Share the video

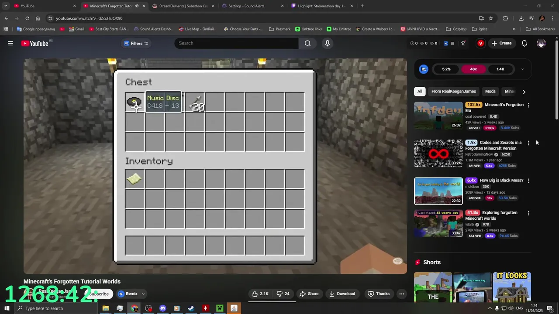coord(309,294)
